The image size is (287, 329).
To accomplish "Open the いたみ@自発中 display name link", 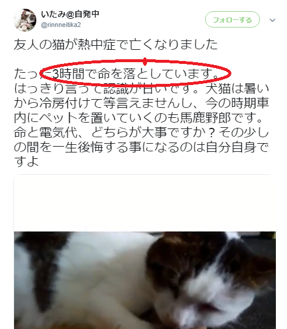I will (x=70, y=14).
